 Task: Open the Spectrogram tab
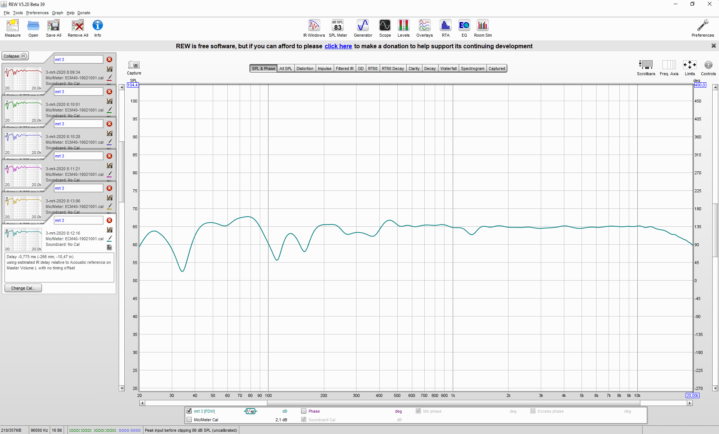point(472,68)
